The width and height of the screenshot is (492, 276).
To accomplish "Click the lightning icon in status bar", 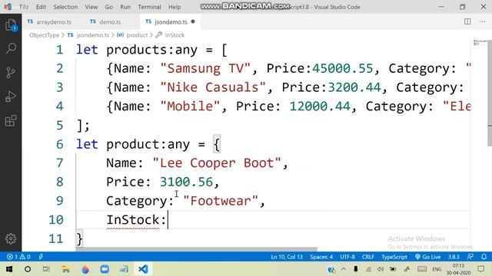I will (41, 257).
